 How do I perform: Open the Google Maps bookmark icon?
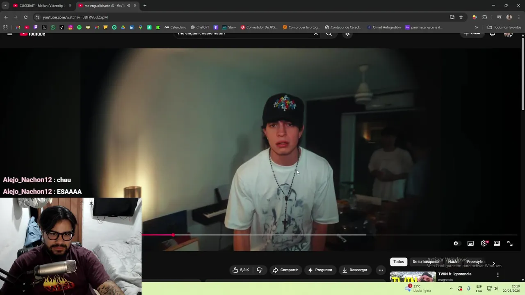pos(140,27)
